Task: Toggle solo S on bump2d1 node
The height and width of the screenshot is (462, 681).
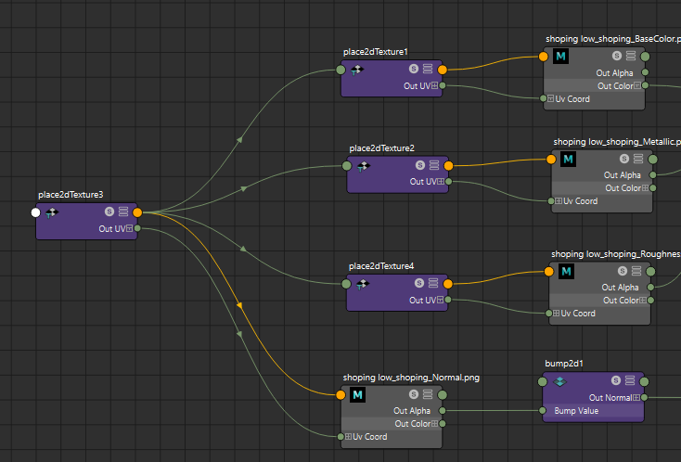Action: 616,380
